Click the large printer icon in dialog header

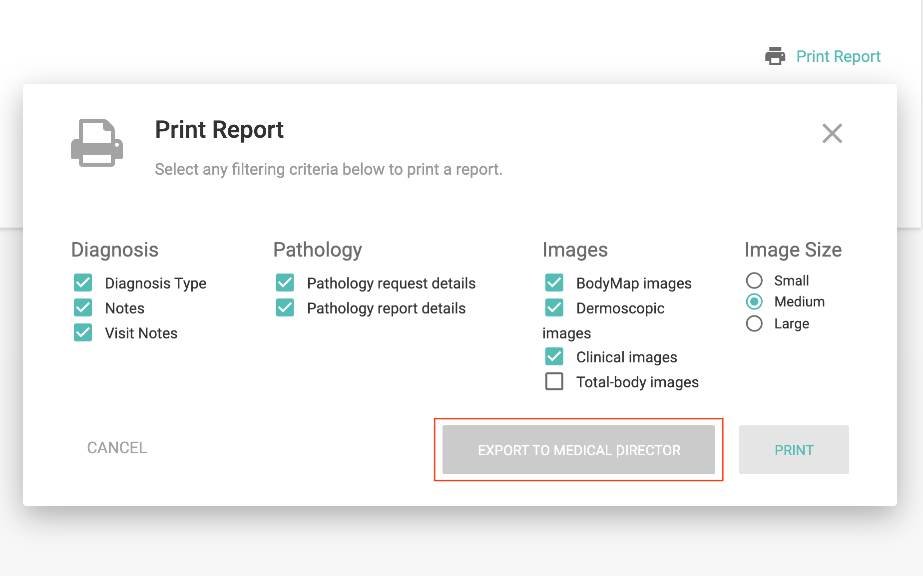97,143
